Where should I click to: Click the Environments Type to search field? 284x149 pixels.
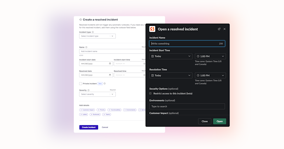point(187,106)
